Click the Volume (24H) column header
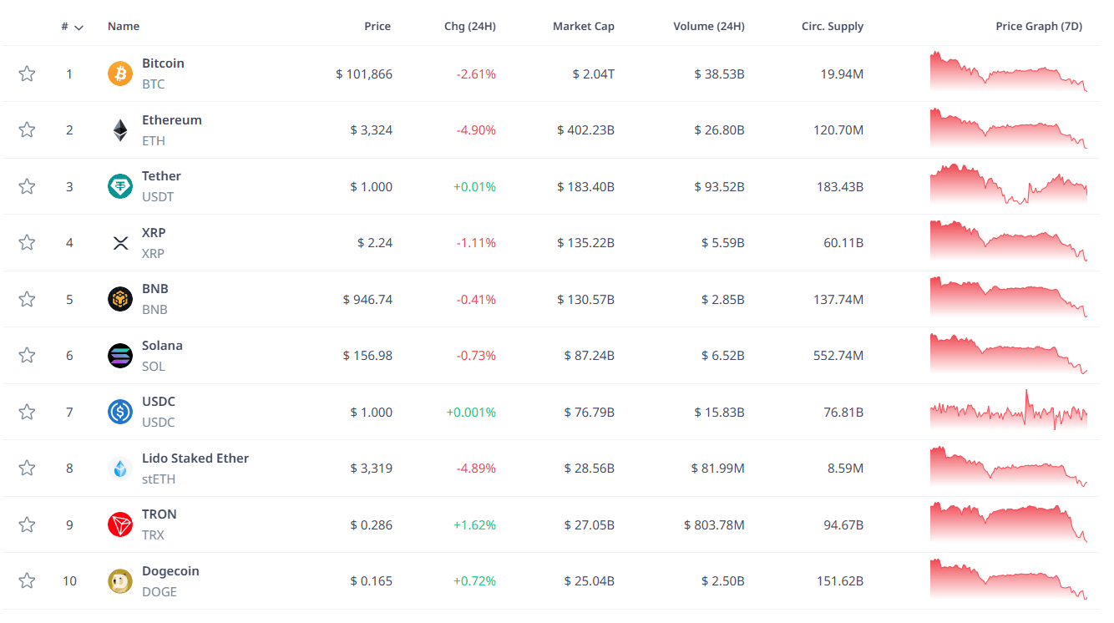The width and height of the screenshot is (1114, 623). coord(708,27)
